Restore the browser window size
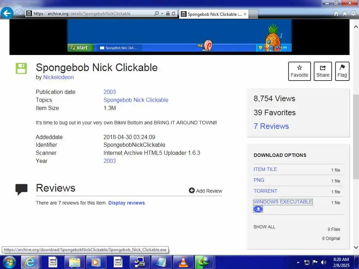This screenshot has height=269, width=359. coord(336,3)
